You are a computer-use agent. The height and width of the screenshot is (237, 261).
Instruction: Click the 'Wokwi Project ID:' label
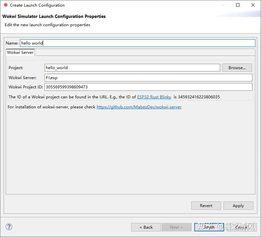point(26,87)
